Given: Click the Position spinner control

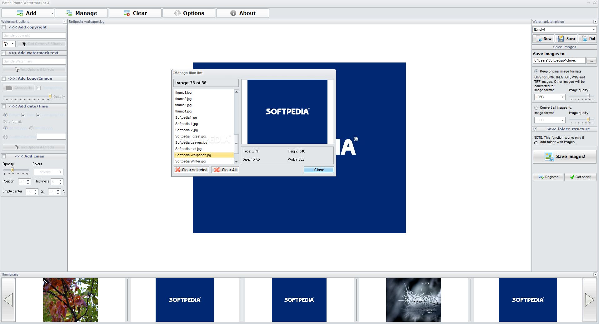Looking at the screenshot, I should point(24,182).
